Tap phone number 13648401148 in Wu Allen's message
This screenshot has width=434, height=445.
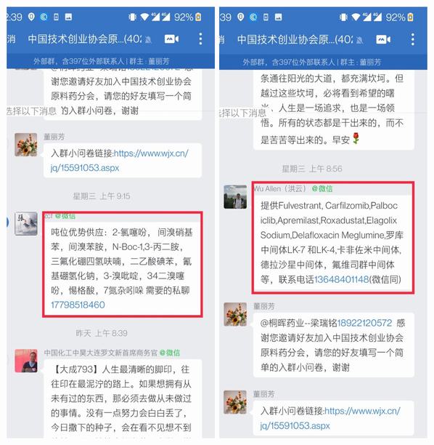[342, 279]
